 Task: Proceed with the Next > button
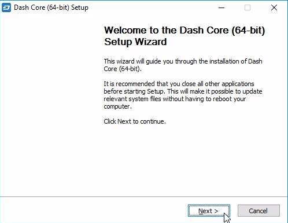point(209,211)
